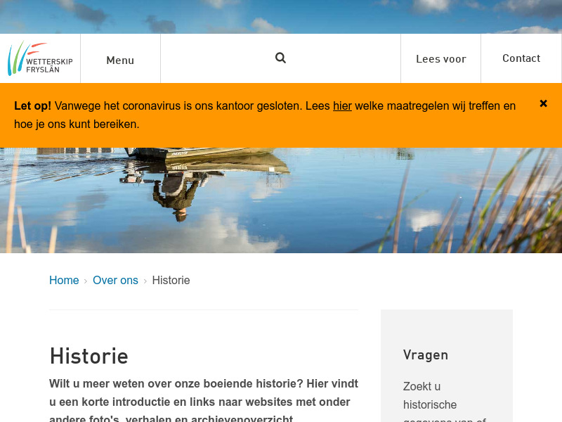Click the Vragen heading in the sidebar
Image resolution: width=562 pixels, height=422 pixels.
(425, 355)
